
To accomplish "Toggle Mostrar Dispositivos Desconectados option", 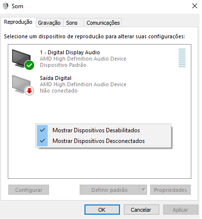I will click(103, 141).
